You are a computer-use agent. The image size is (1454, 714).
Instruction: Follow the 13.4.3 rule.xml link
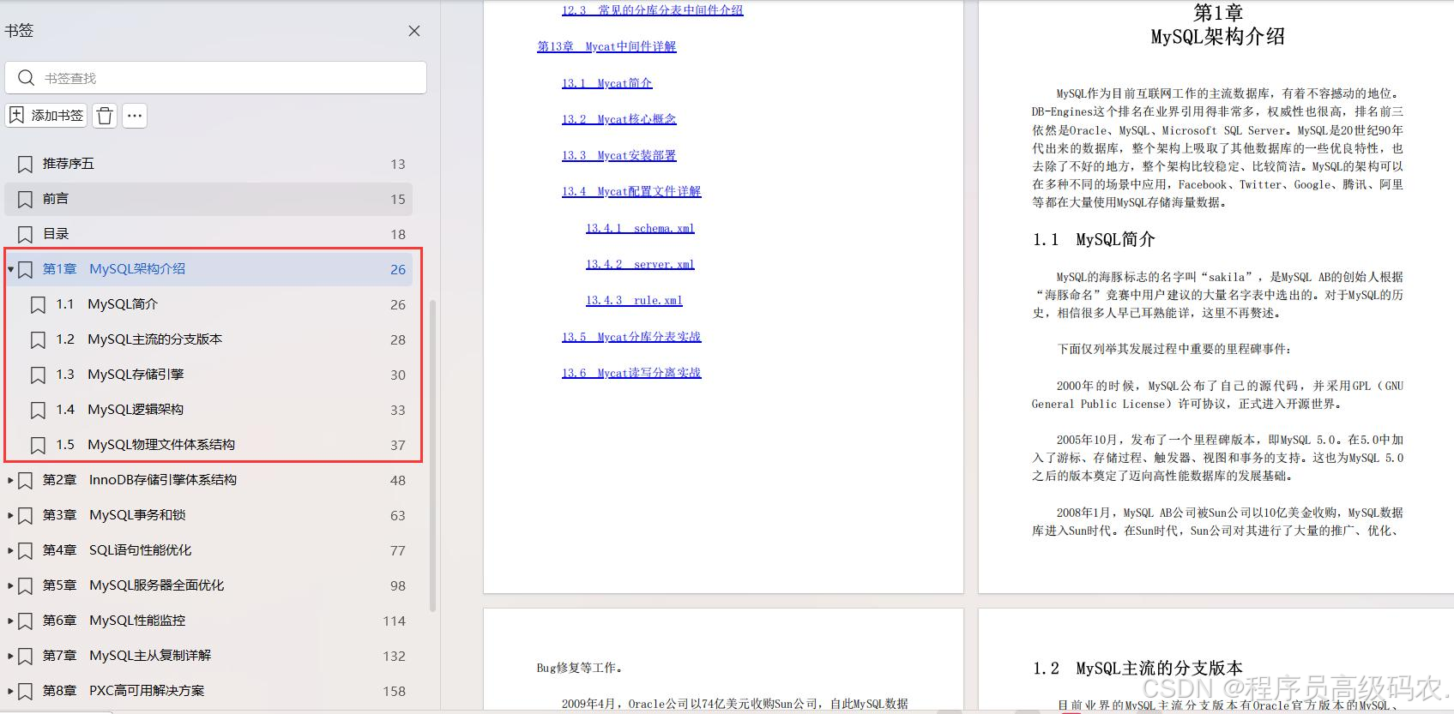coord(634,300)
